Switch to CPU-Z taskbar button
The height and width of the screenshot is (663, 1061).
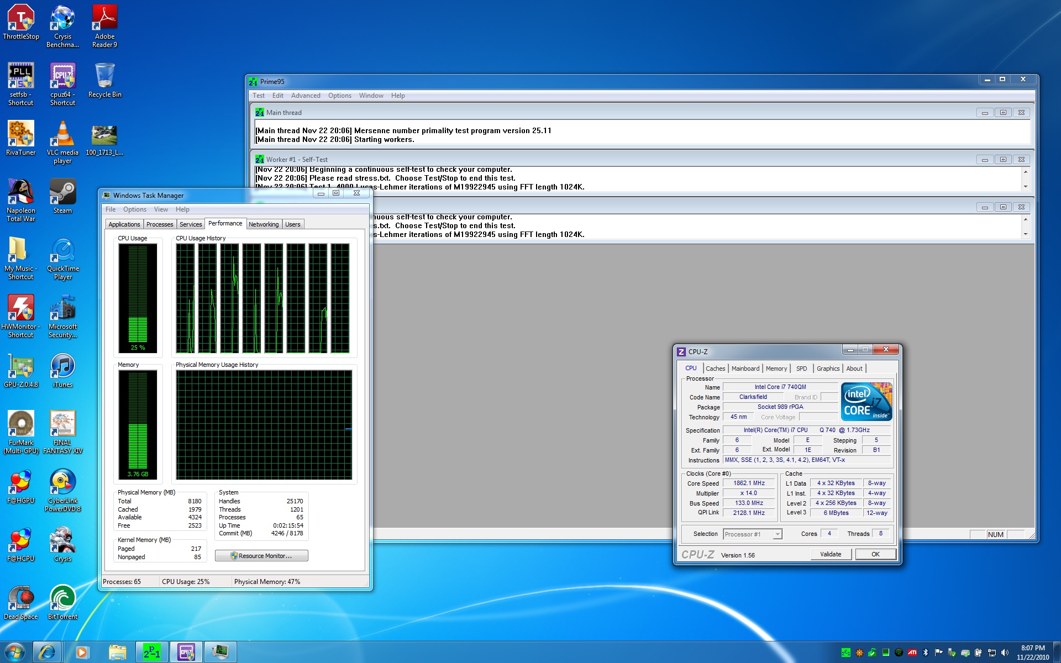[186, 652]
